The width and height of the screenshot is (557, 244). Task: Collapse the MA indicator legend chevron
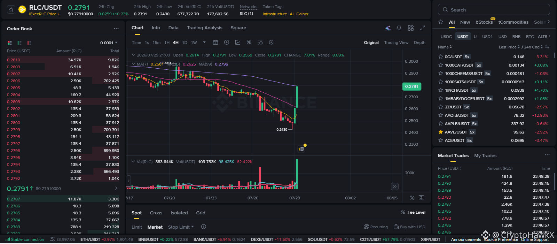pyautogui.click(x=133, y=64)
